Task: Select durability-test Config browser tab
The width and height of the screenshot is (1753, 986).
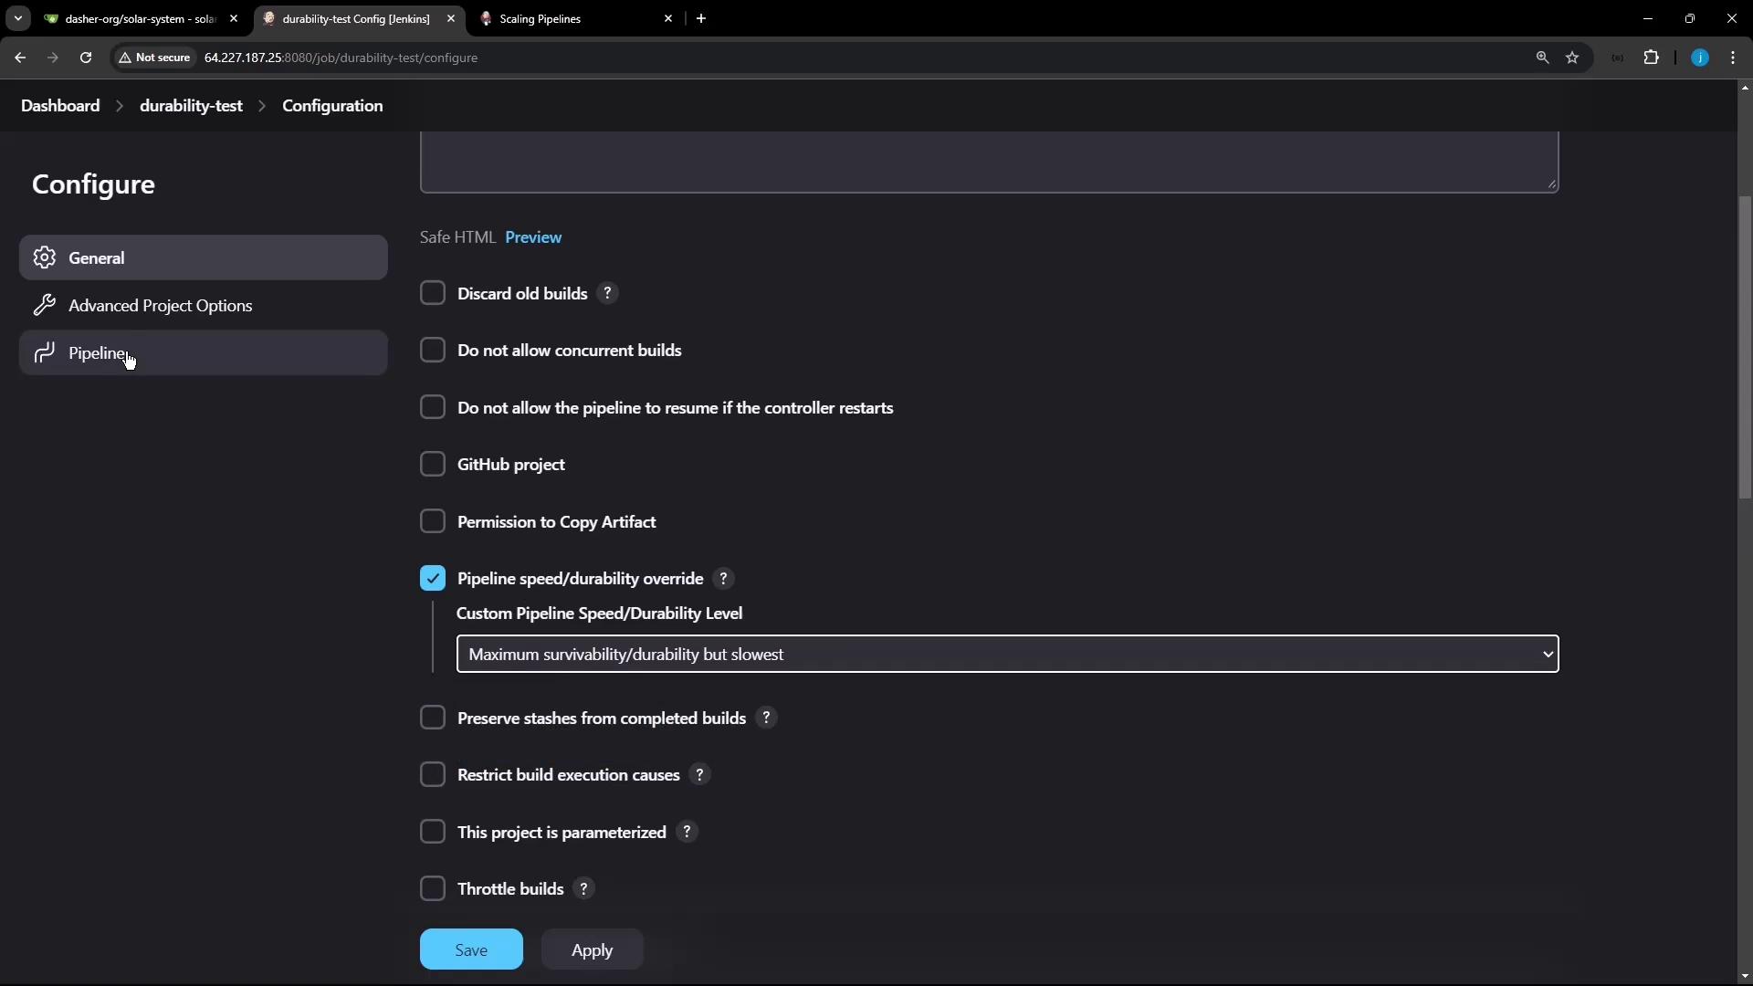Action: click(x=358, y=18)
